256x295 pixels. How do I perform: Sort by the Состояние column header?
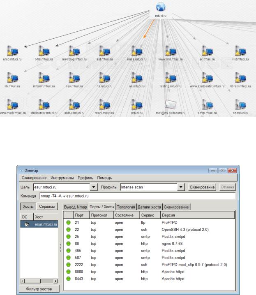point(127,215)
